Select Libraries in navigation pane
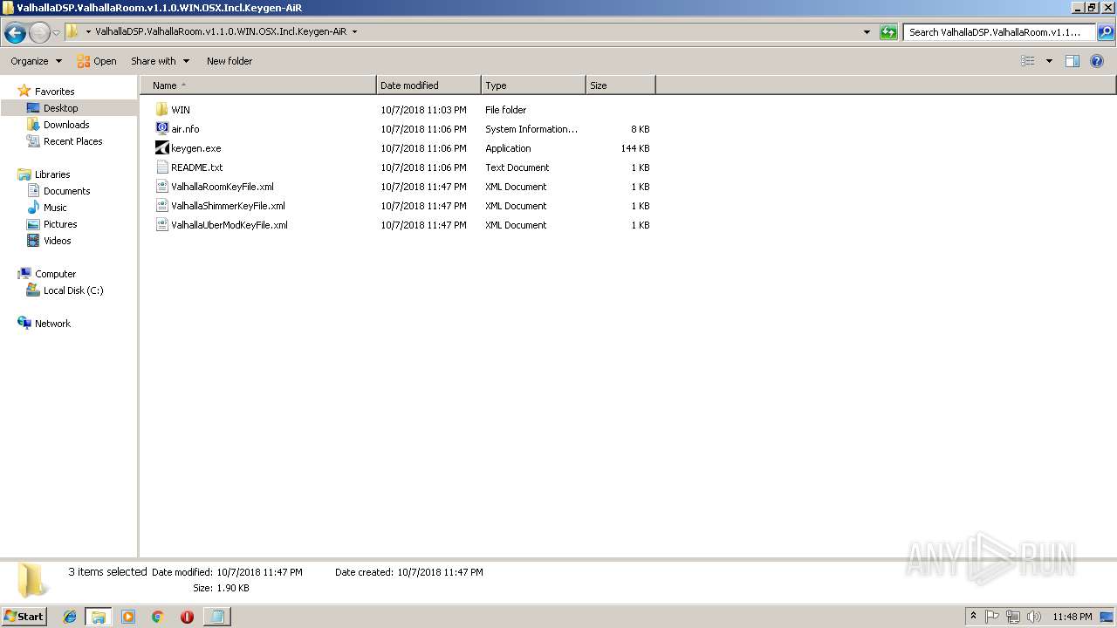The width and height of the screenshot is (1117, 628). (52, 174)
